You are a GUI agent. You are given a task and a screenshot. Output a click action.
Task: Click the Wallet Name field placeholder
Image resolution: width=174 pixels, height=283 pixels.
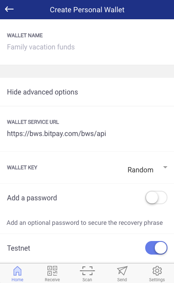coord(41,47)
